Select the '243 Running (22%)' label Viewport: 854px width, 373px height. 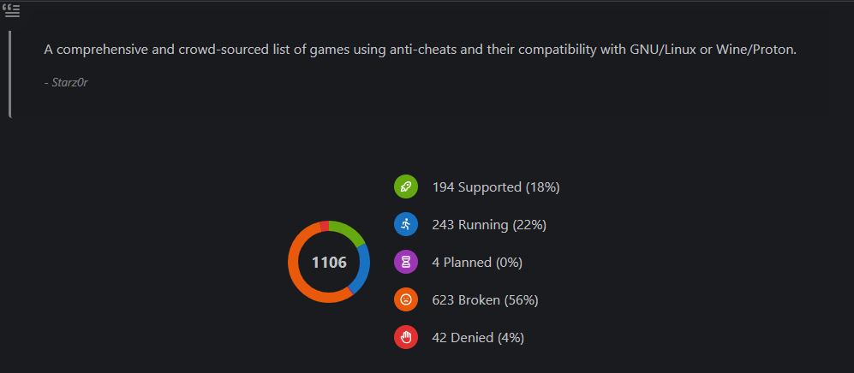coord(489,225)
